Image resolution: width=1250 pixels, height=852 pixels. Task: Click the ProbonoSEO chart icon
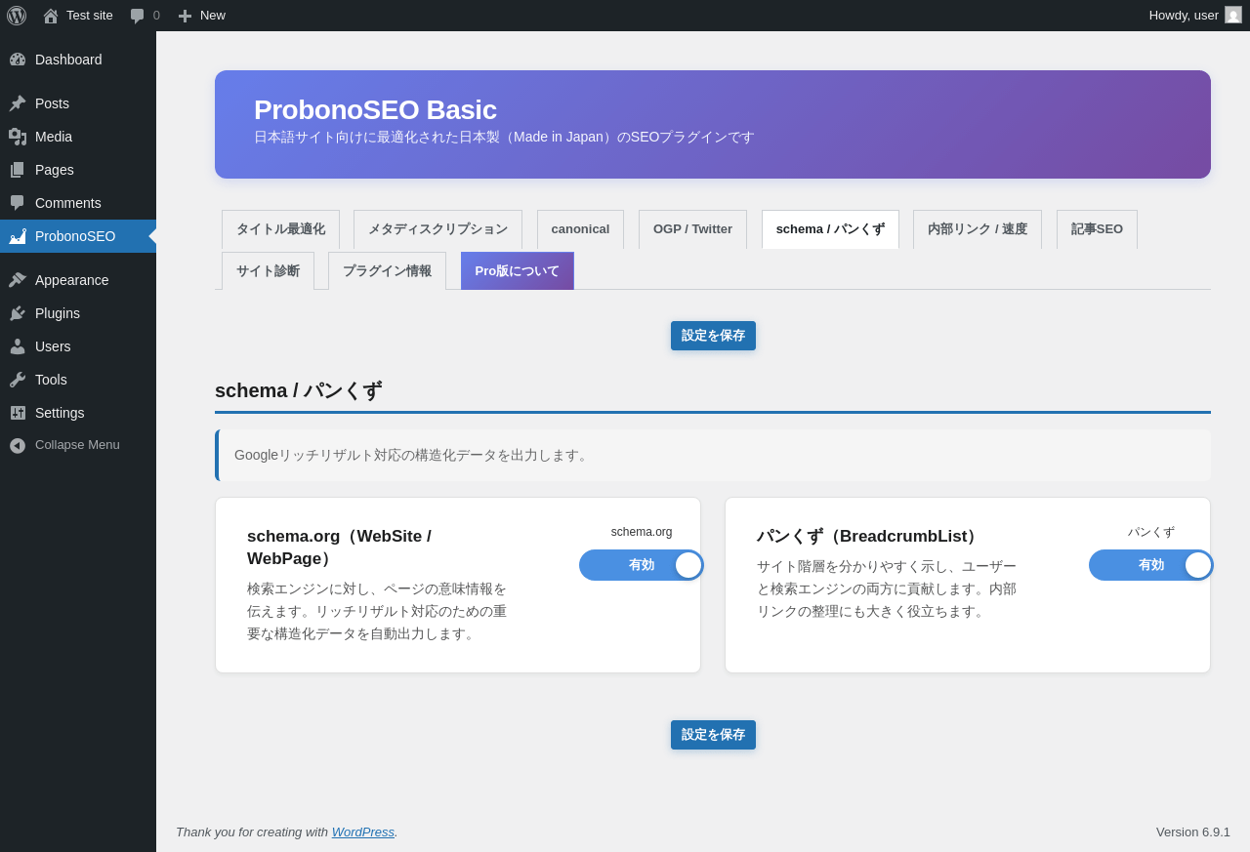click(x=18, y=236)
